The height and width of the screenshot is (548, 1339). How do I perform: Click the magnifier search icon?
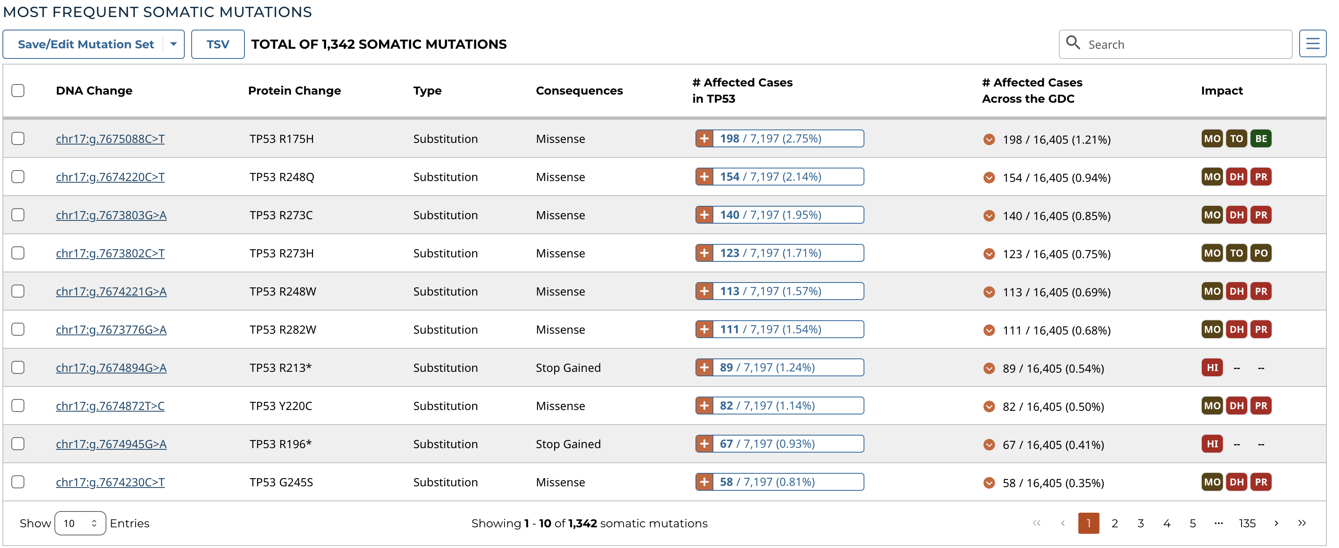pyautogui.click(x=1073, y=43)
